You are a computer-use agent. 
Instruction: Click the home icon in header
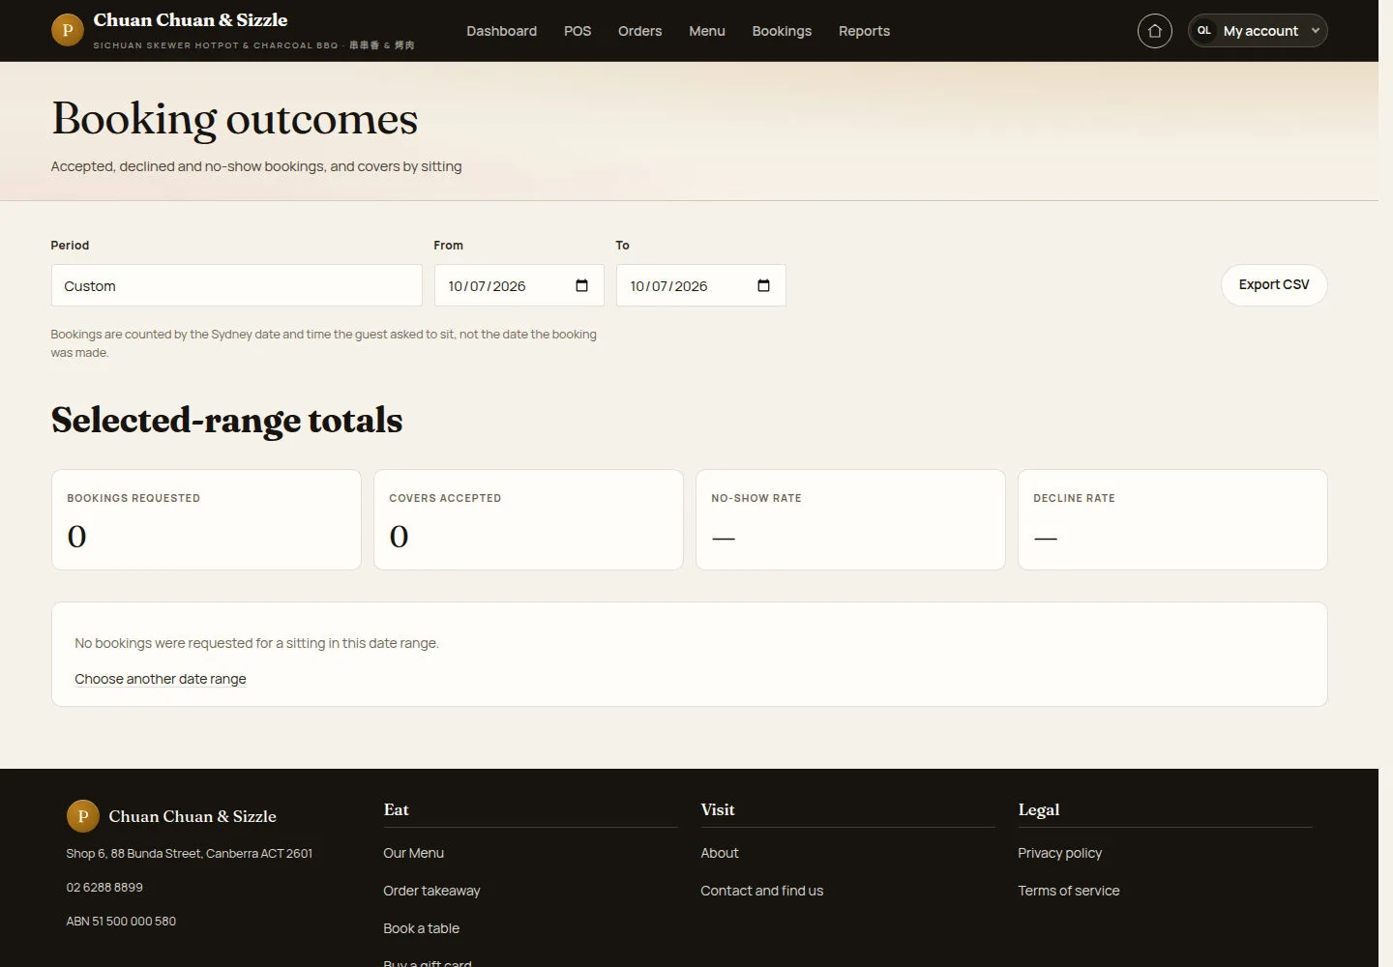[1154, 31]
